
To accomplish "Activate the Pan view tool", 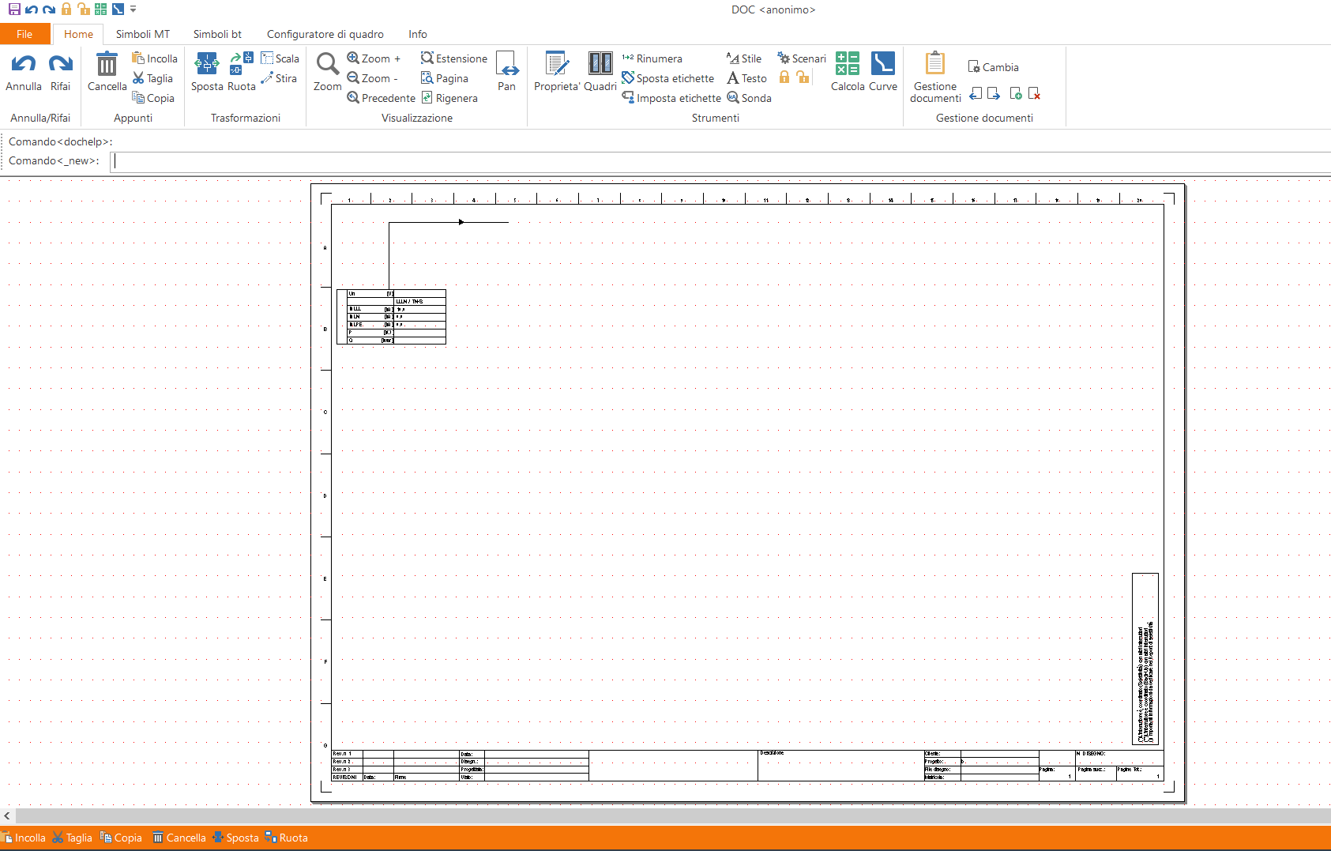I will click(506, 64).
